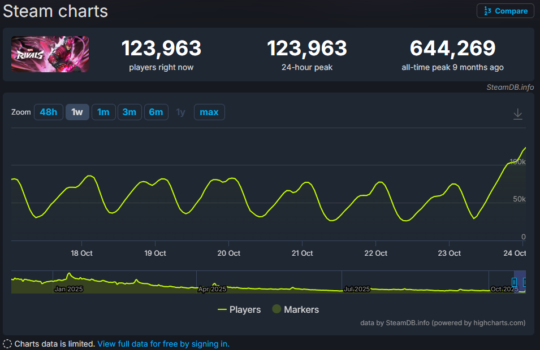Grab the left navigator range handle

click(514, 282)
